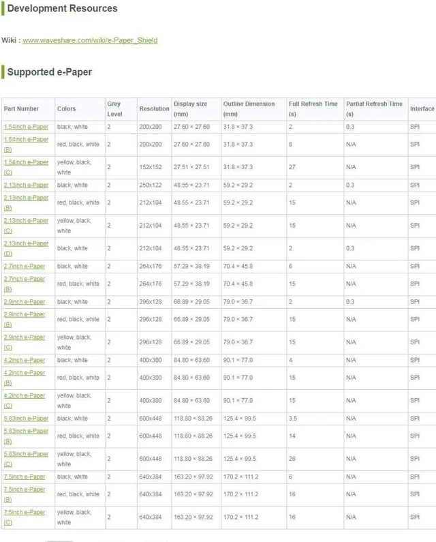Open the 2.9inch e-Paper (B) link
This screenshot has height=542, width=436.
point(24,319)
